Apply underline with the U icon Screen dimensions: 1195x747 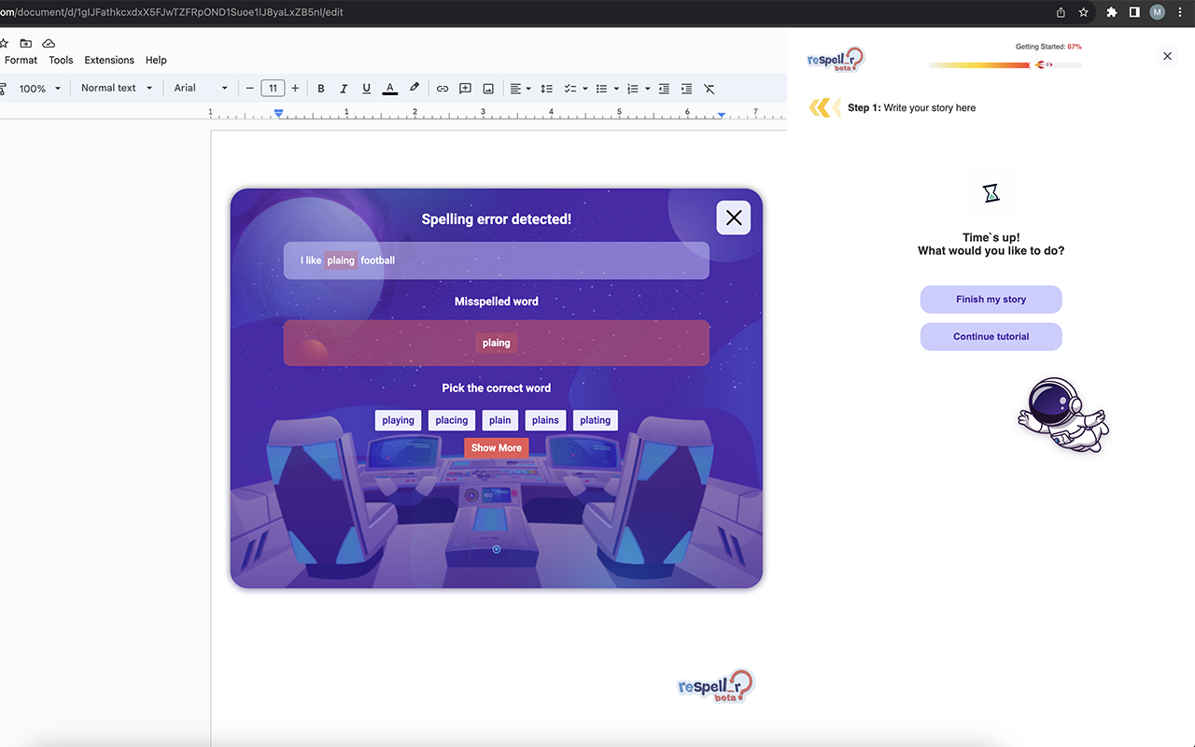click(x=366, y=89)
